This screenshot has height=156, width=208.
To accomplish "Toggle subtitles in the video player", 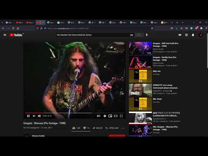I will pos(98,116).
